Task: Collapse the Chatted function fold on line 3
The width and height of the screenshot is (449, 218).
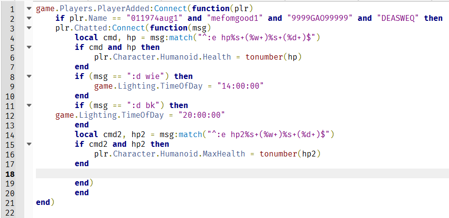Action: pyautogui.click(x=29, y=28)
